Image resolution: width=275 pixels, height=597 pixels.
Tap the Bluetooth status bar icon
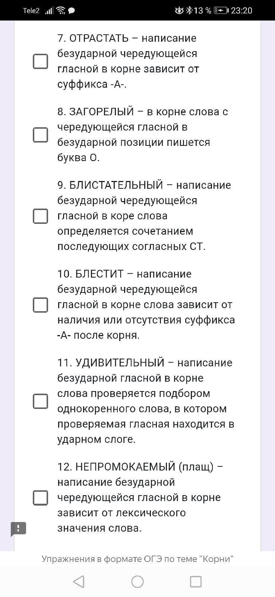(189, 10)
